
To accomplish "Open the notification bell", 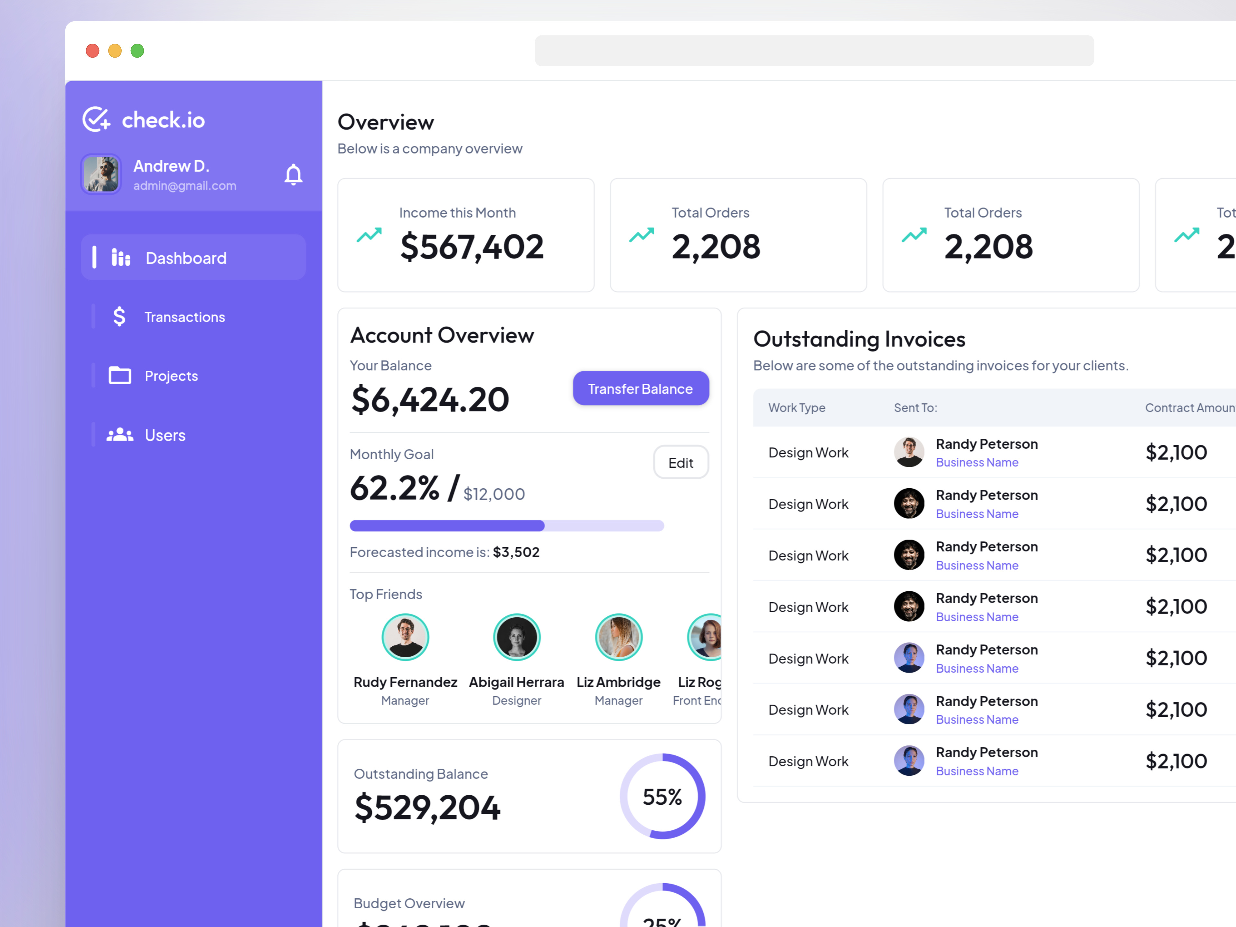I will point(293,174).
